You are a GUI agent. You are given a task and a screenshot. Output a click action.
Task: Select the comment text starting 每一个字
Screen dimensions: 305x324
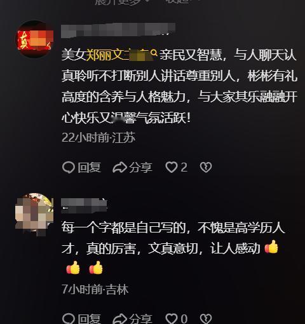[173, 248]
